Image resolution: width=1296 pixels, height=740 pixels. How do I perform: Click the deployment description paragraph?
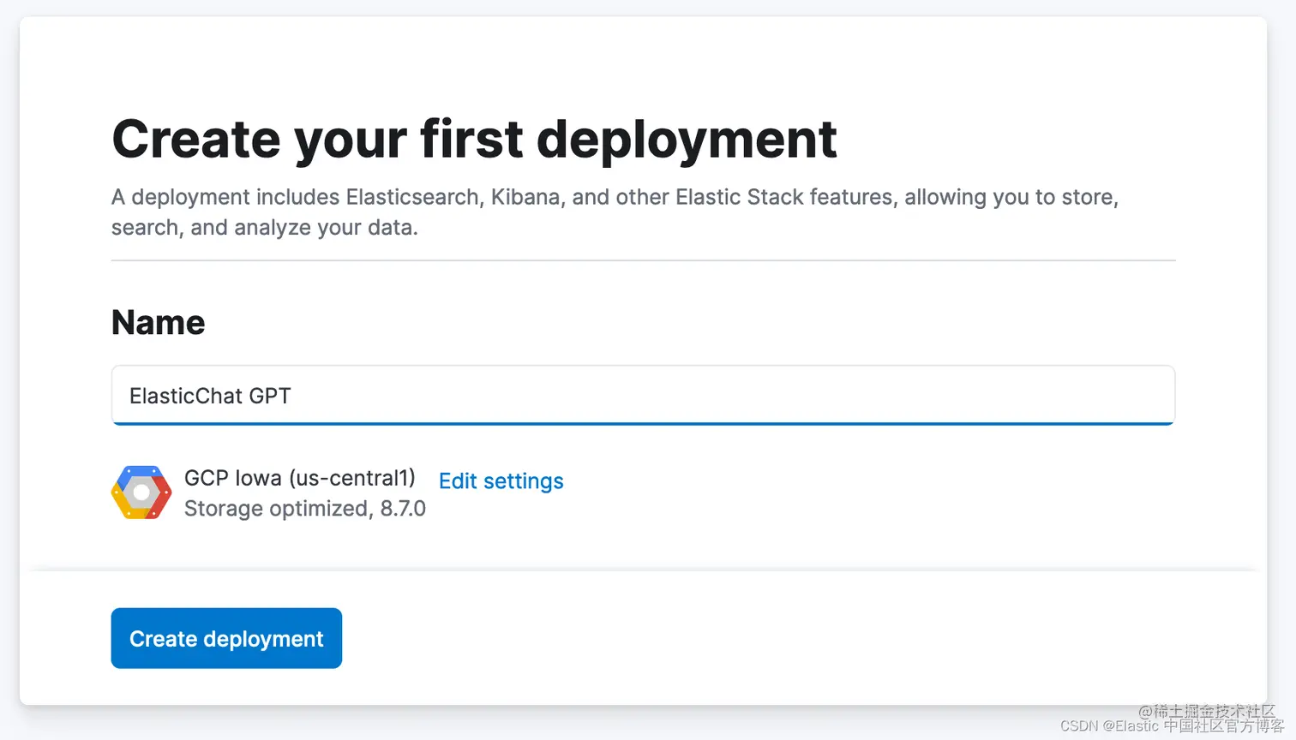point(615,212)
